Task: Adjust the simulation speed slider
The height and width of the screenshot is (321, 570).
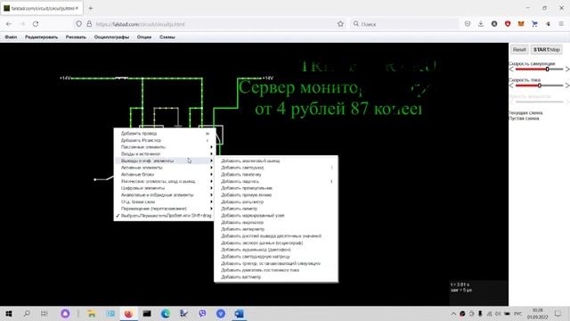Action: coord(539,70)
